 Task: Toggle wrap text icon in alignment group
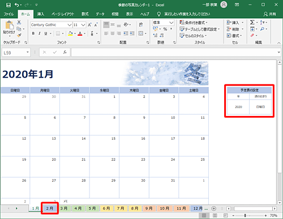(x=141, y=24)
